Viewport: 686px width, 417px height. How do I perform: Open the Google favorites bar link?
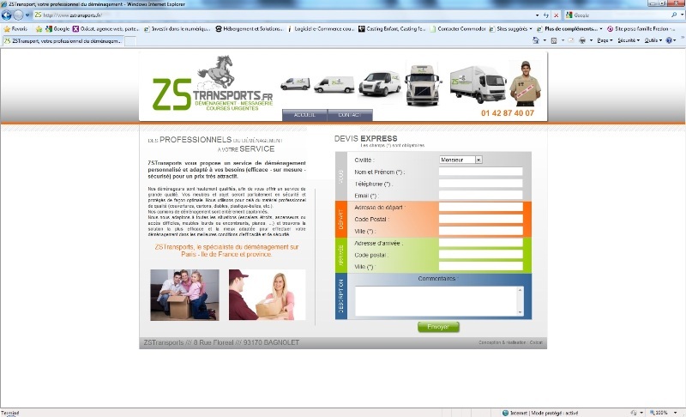(57, 29)
